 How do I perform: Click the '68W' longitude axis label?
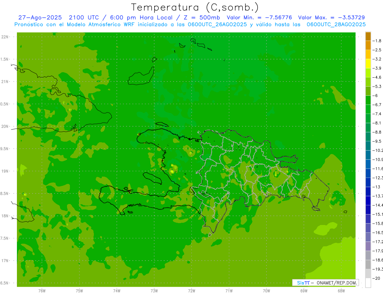pos(341,291)
